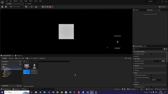Click the Unreal Engine logo icon
The image size is (168, 94).
[2, 2]
